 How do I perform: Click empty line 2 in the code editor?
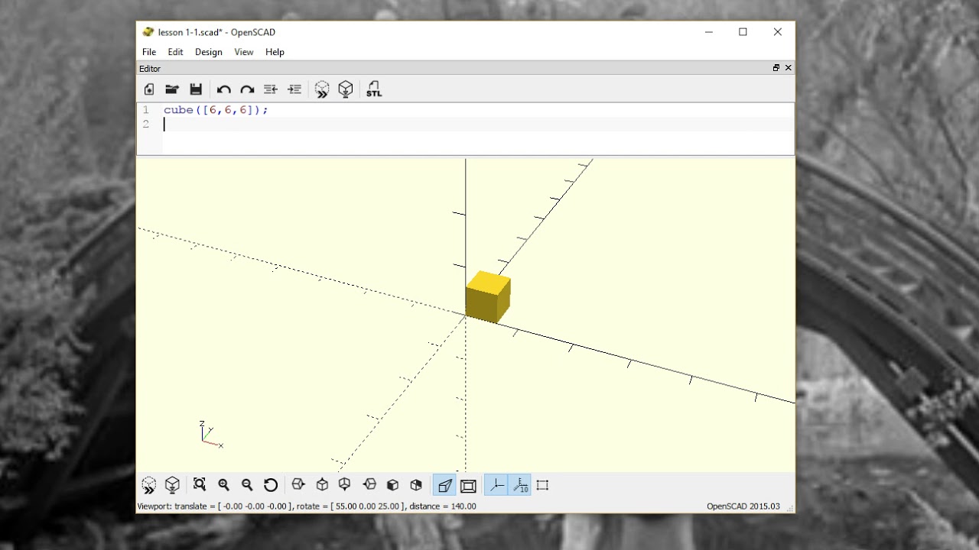click(478, 125)
